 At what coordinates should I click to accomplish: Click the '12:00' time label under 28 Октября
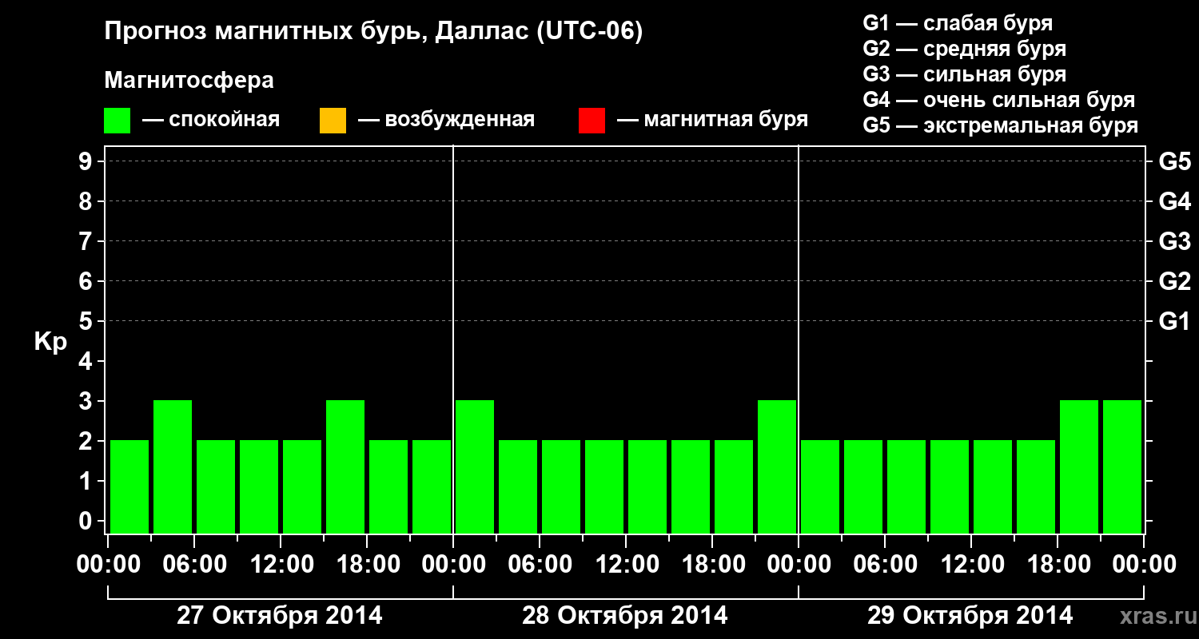626,565
